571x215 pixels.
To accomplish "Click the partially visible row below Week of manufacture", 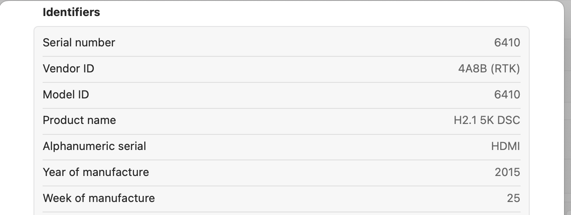I will point(282,213).
